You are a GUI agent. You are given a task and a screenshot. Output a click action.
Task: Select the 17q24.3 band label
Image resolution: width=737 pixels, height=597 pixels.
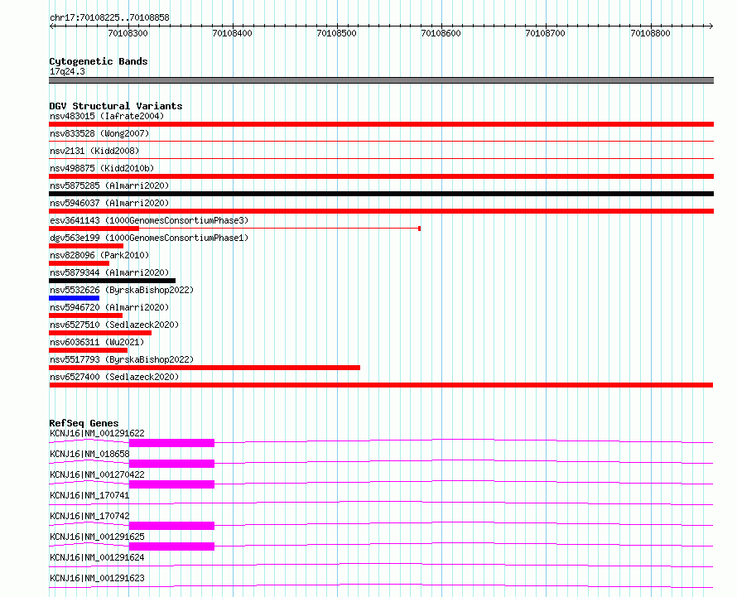(67, 71)
